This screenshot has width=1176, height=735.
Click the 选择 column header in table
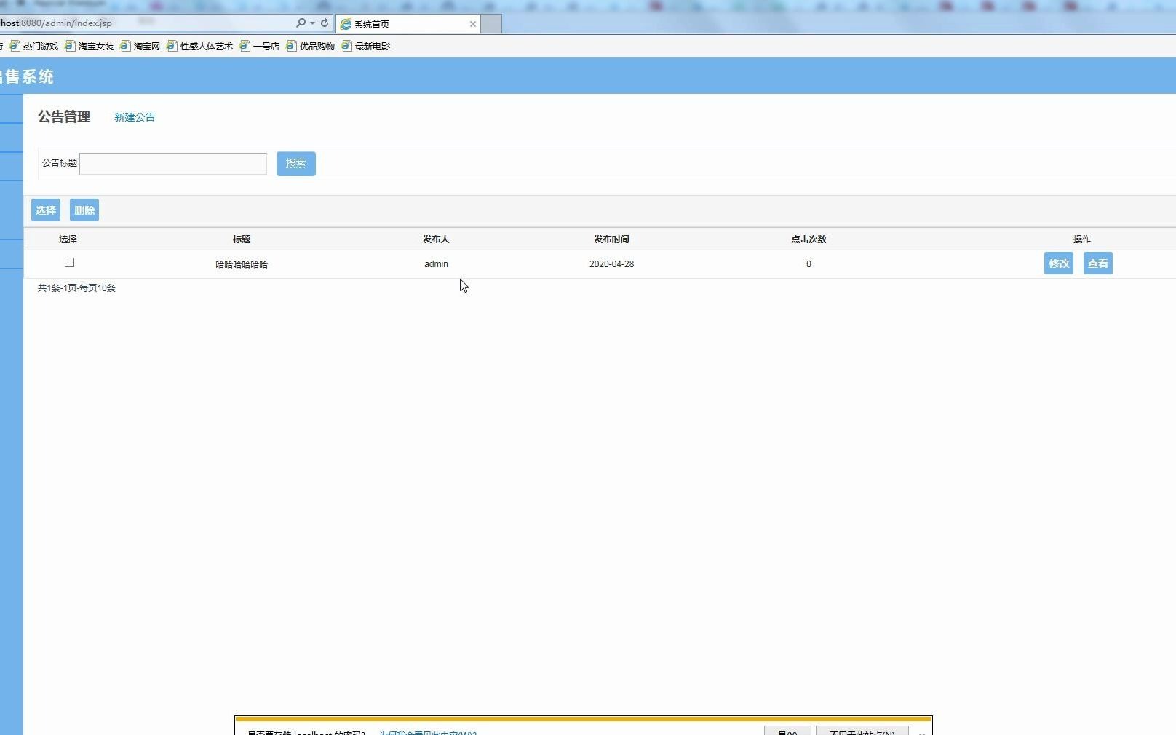[68, 239]
